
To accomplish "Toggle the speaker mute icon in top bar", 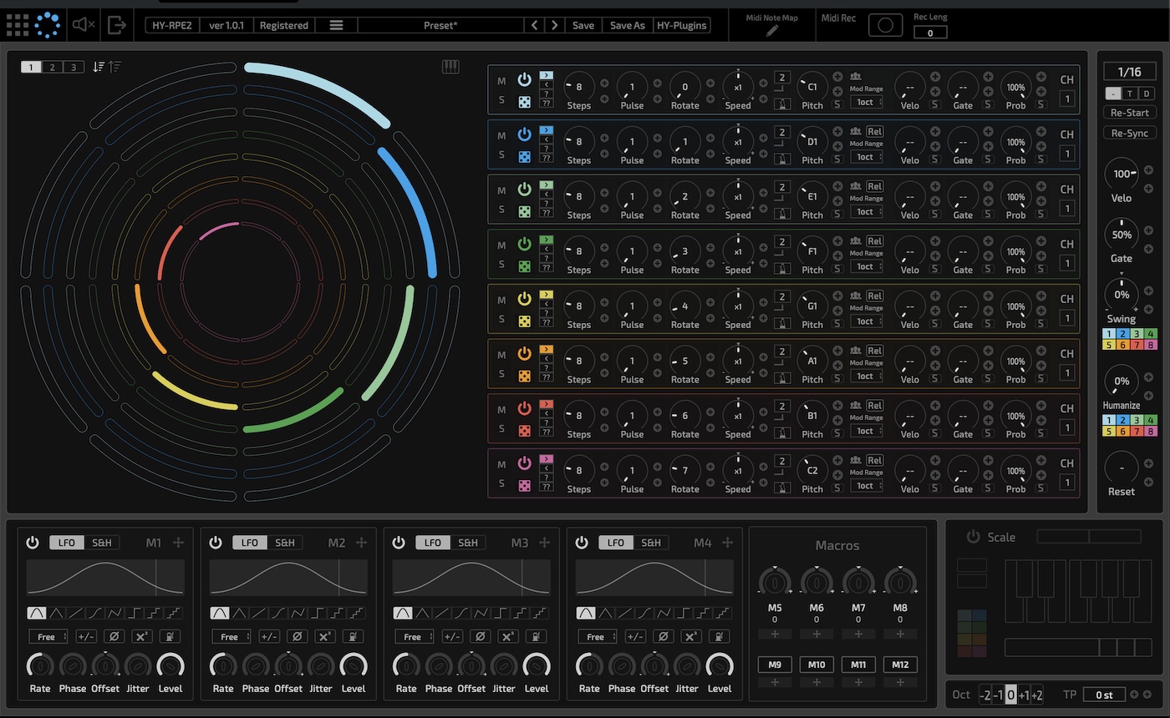I will click(84, 25).
